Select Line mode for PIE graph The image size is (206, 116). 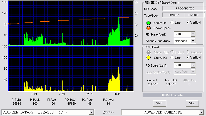pos(172,22)
